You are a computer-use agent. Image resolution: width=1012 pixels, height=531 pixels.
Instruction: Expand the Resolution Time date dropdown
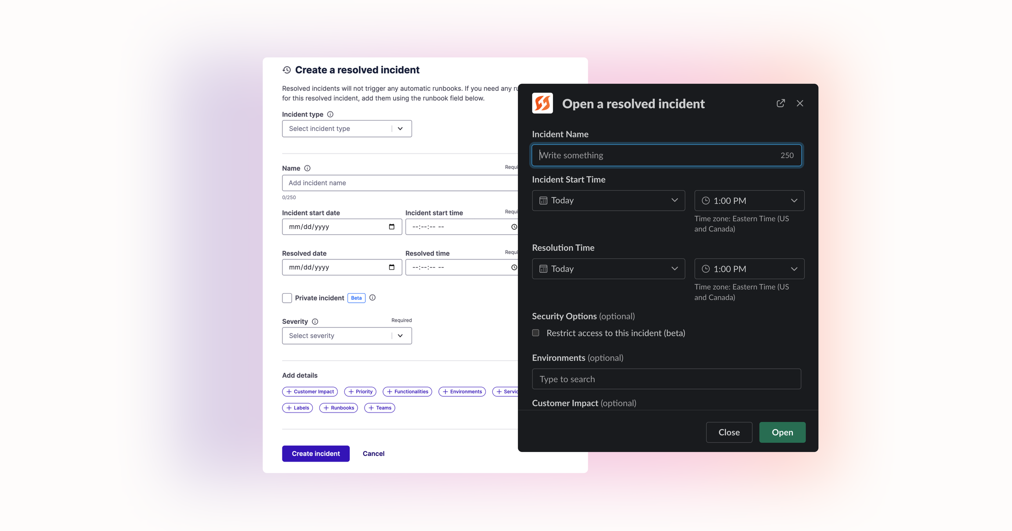click(x=608, y=269)
